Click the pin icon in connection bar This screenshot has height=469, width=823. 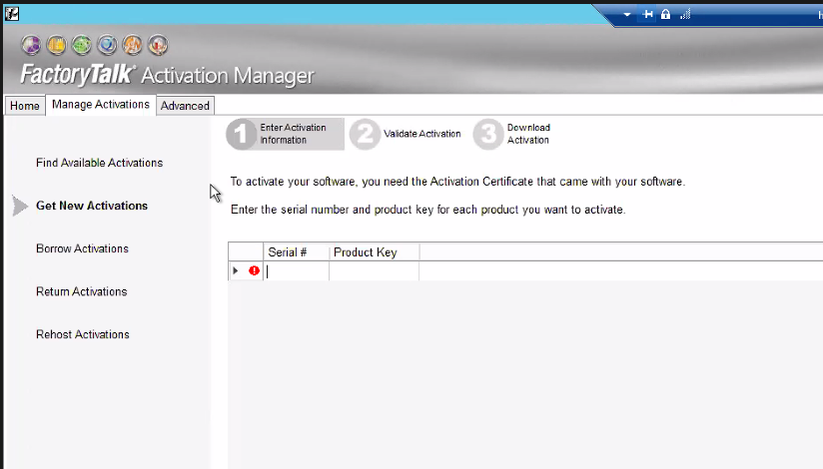(x=648, y=14)
